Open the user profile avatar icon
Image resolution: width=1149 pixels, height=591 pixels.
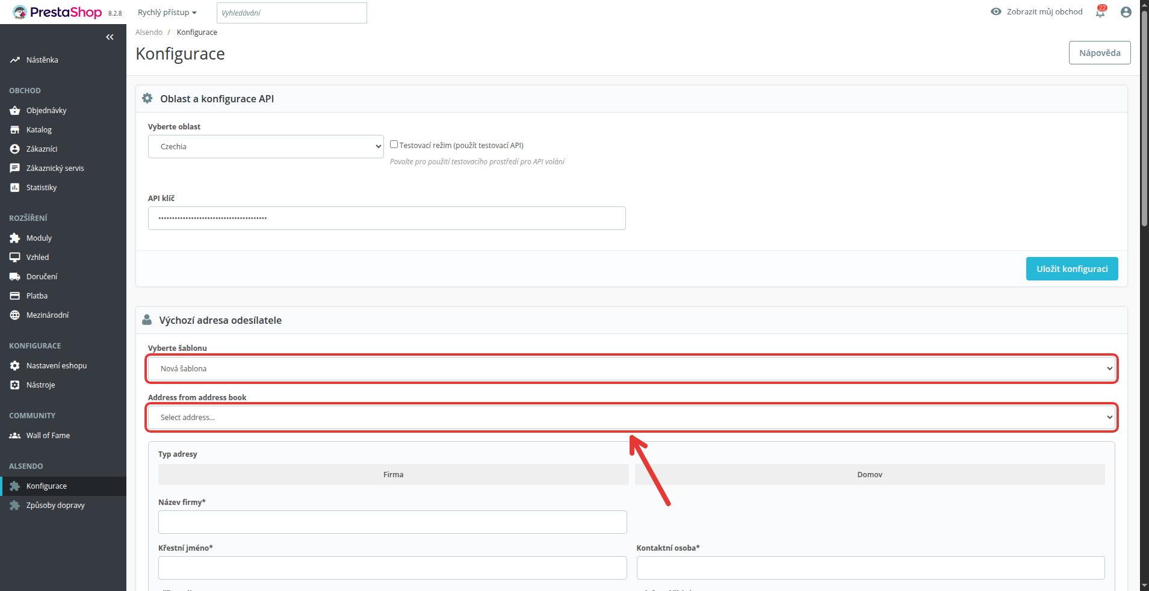click(x=1126, y=12)
